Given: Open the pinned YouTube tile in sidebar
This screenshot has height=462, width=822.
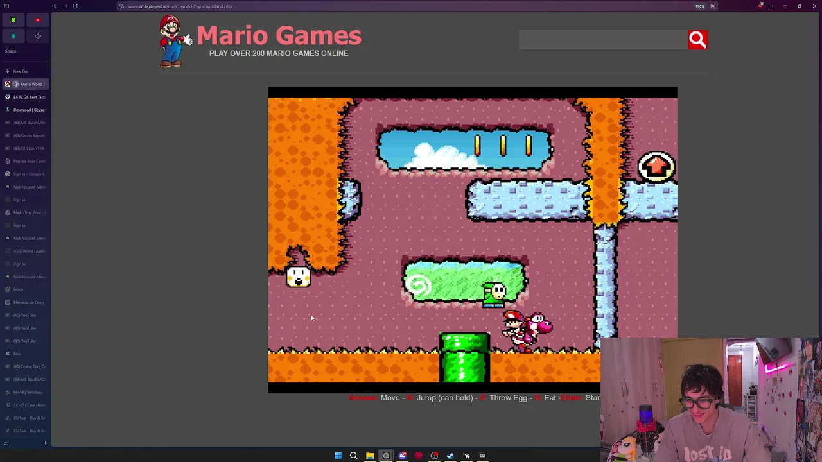Looking at the screenshot, I should coord(38,20).
